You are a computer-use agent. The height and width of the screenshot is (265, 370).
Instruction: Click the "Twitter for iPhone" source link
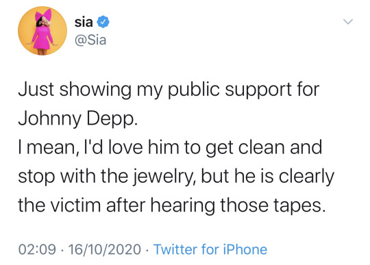pos(210,249)
